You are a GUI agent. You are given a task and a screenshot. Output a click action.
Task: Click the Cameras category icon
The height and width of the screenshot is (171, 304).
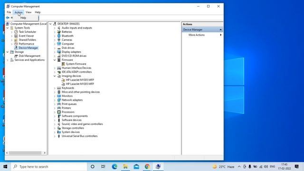coord(59,40)
